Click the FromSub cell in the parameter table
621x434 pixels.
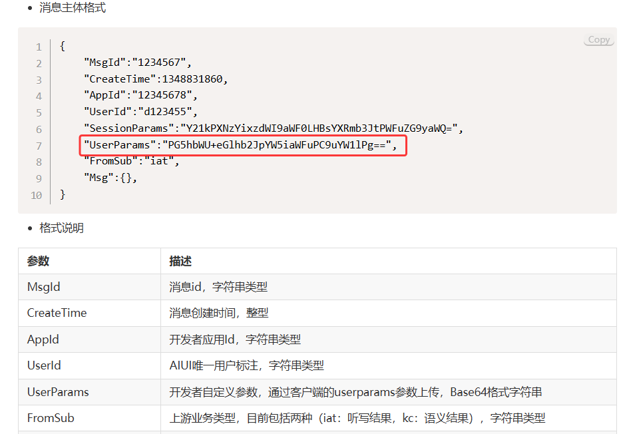51,418
